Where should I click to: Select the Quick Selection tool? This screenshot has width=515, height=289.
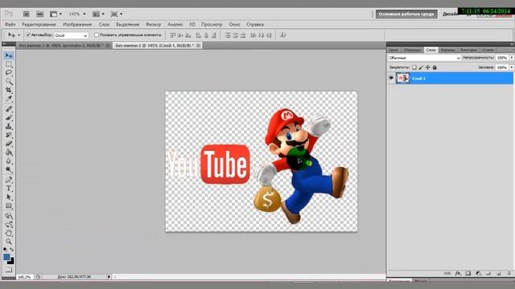tap(9, 81)
